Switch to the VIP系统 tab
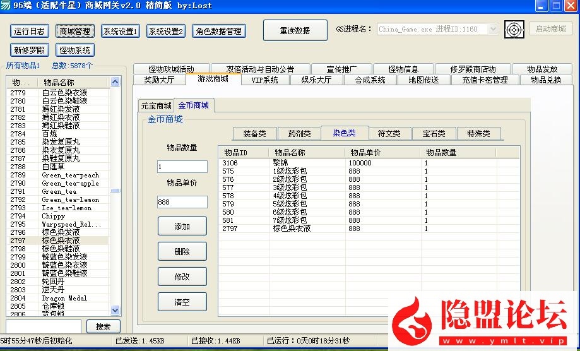Screen dimensions: 580x351 click(x=264, y=80)
